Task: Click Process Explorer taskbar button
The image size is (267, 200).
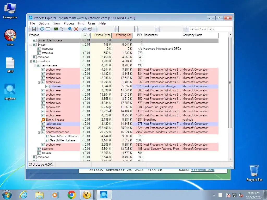Action: [x=104, y=195]
